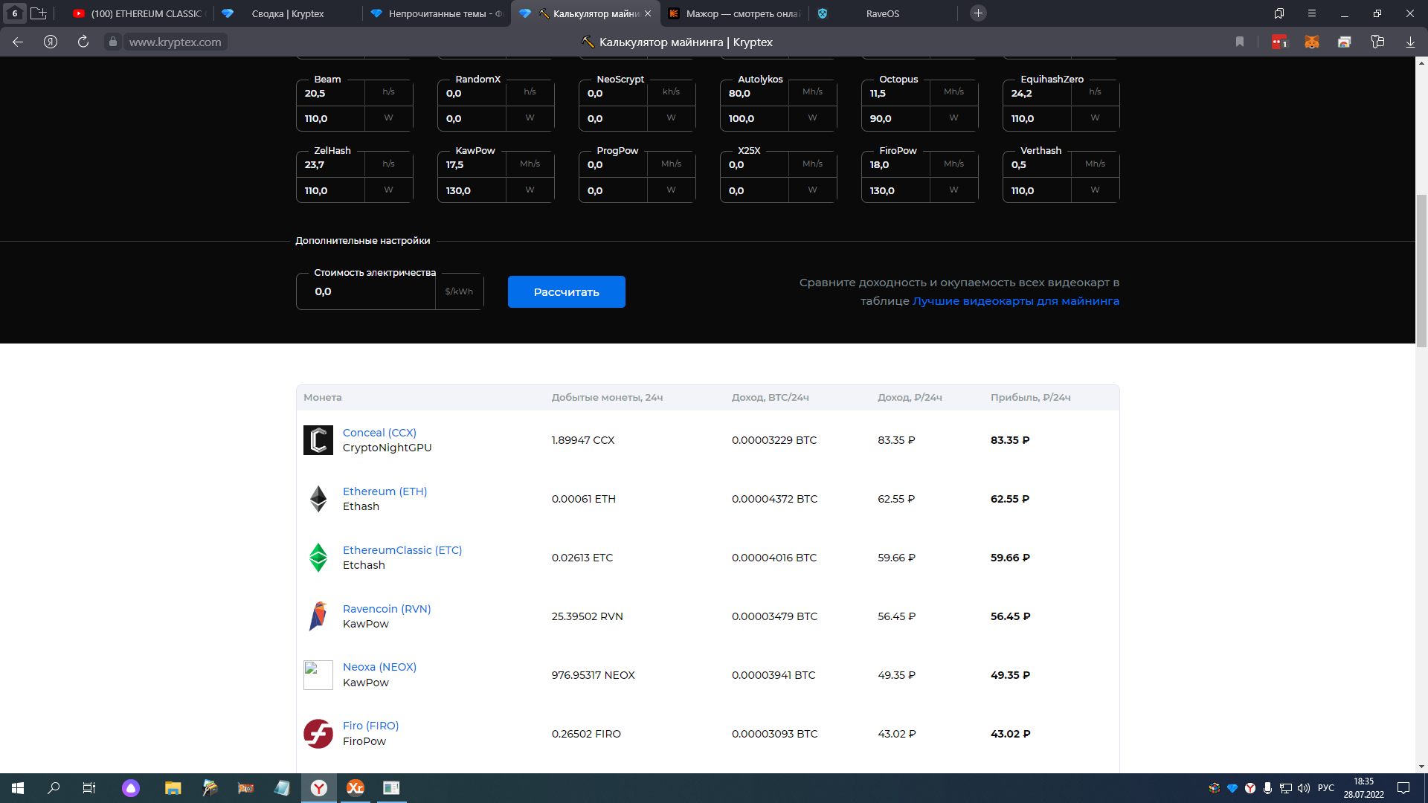Screen dimensions: 1428x803
Task: Click the Рассчитать button
Action: [x=567, y=292]
